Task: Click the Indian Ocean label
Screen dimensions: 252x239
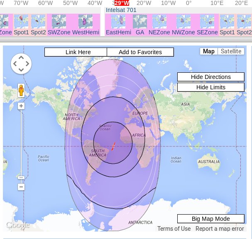Action: tap(176, 160)
